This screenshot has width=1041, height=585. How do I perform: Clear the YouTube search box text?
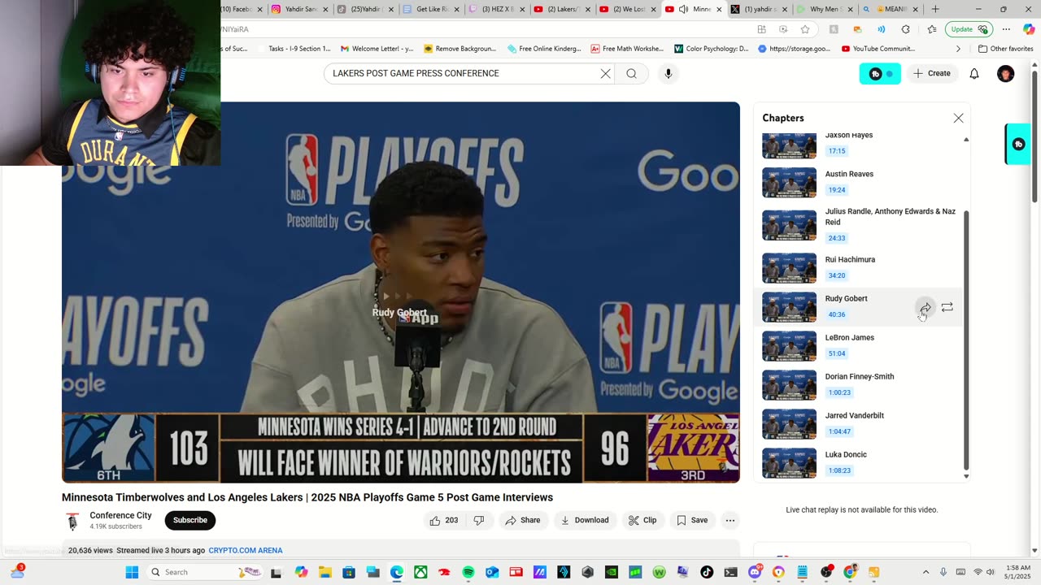click(x=605, y=73)
